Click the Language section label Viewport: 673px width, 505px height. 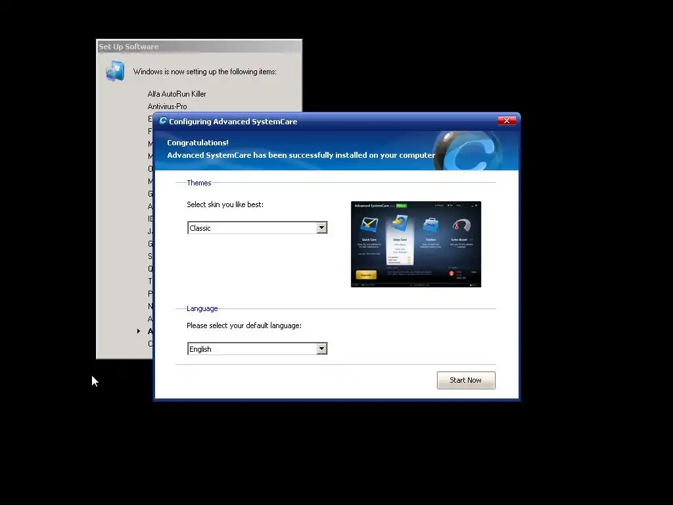pyautogui.click(x=202, y=308)
